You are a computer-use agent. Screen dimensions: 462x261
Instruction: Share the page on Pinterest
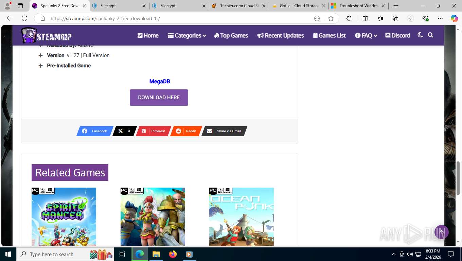pos(153,131)
